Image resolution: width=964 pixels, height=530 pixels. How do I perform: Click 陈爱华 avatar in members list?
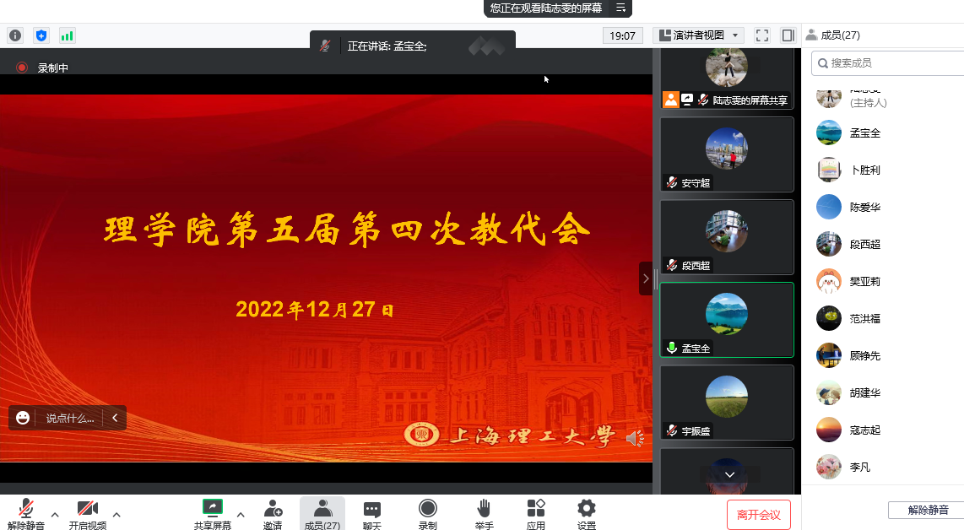pos(829,208)
